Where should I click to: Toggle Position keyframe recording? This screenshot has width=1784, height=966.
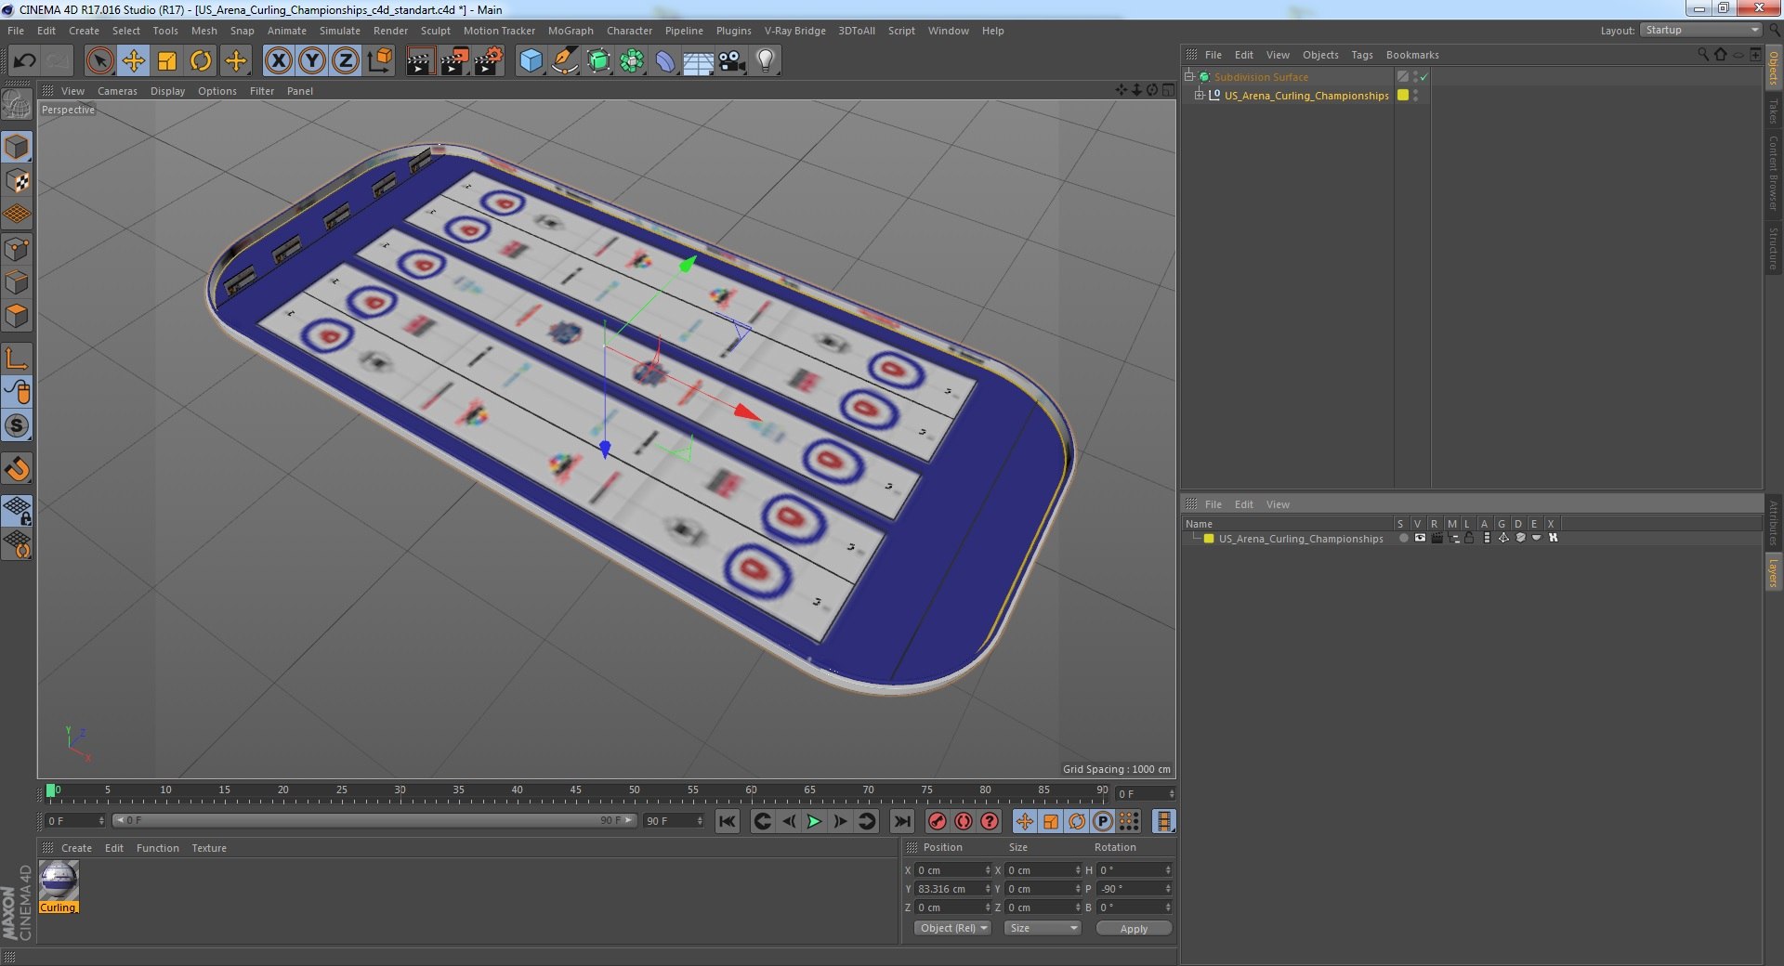pyautogui.click(x=1024, y=821)
